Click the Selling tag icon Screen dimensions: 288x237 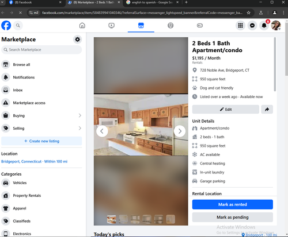tap(6, 128)
